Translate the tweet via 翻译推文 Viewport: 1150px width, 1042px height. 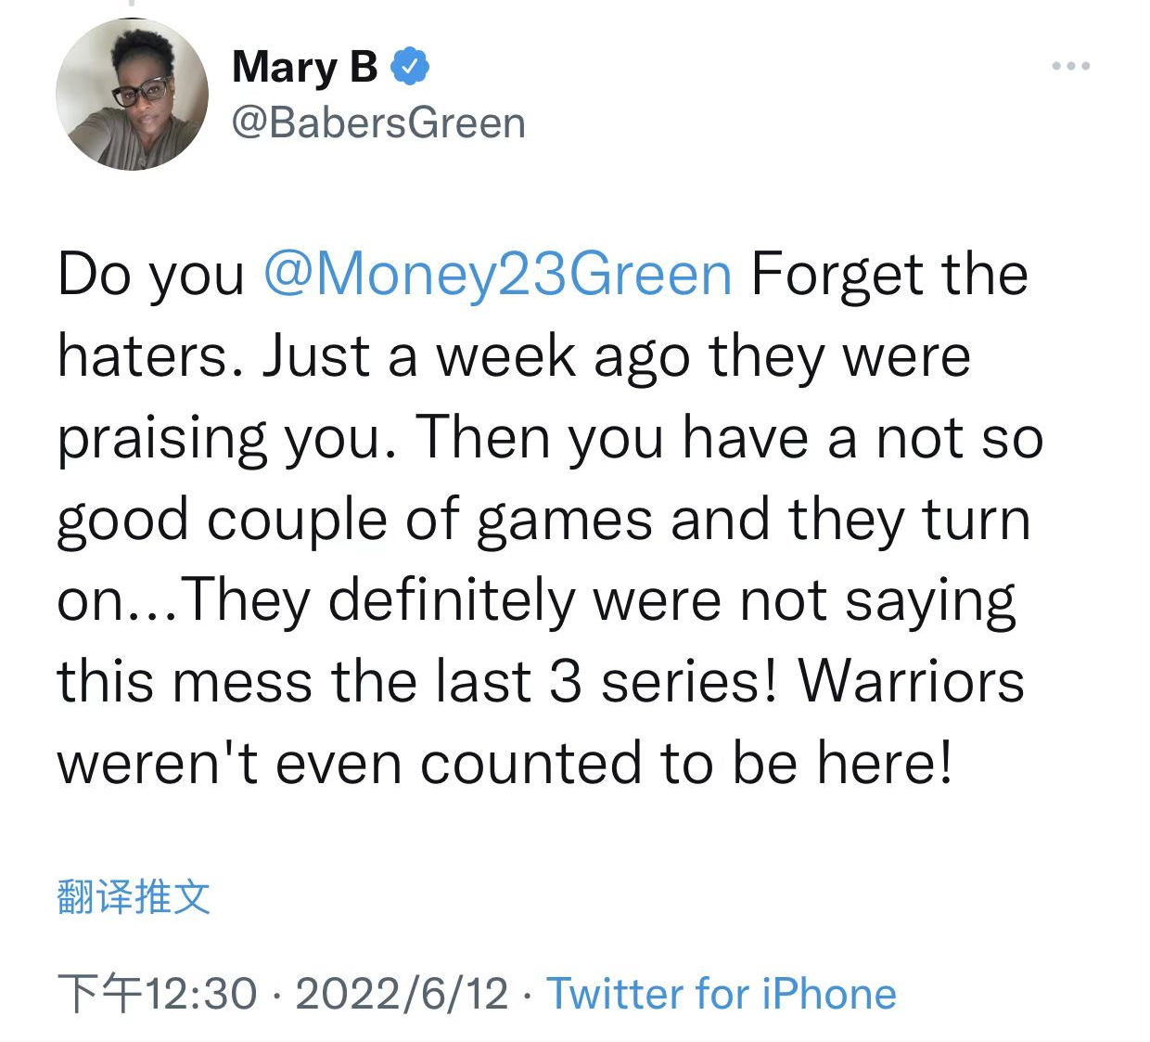click(x=134, y=896)
